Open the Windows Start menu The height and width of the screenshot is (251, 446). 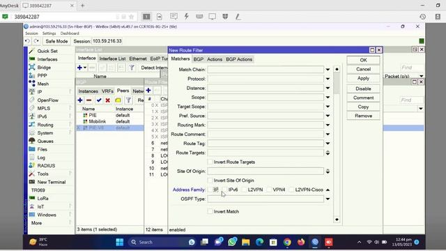(120, 242)
